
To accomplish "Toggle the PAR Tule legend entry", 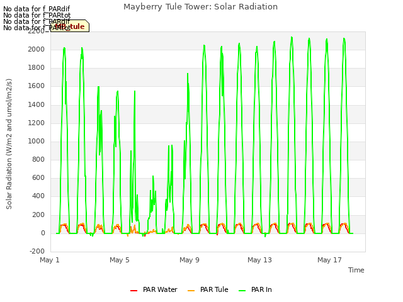I will click(208, 289).
